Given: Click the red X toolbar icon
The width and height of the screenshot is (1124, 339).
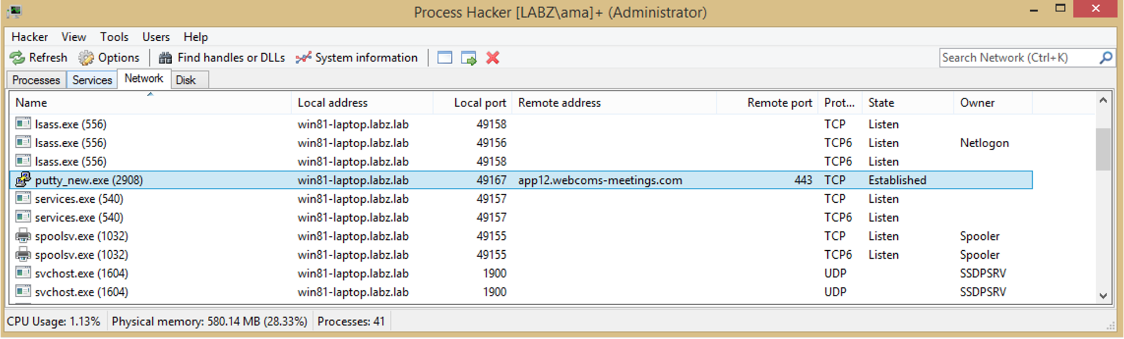Looking at the screenshot, I should click(x=493, y=57).
